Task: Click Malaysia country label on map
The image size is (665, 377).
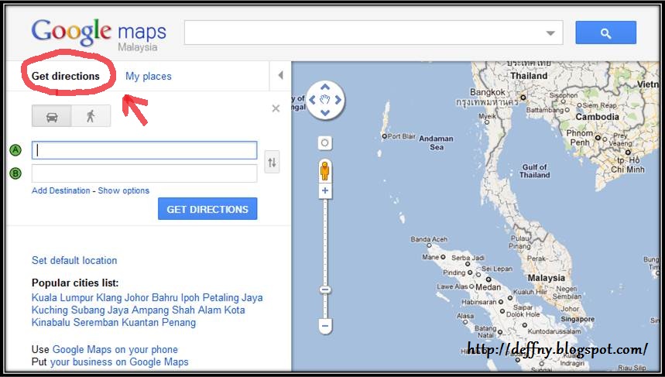Action: 547,278
